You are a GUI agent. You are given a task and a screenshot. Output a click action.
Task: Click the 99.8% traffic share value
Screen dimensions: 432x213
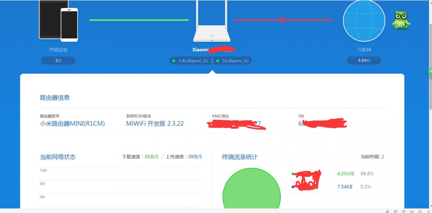click(367, 174)
